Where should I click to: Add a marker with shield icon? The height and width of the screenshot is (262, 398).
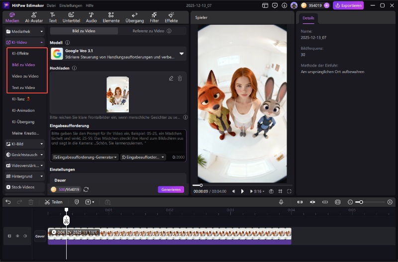(x=77, y=202)
